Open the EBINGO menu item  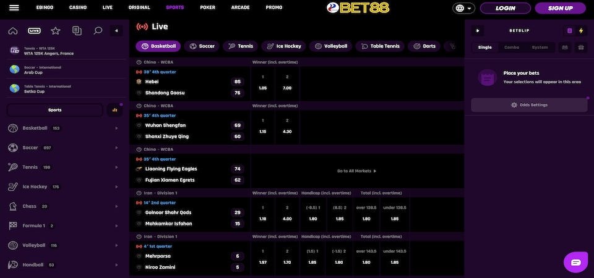point(45,7)
